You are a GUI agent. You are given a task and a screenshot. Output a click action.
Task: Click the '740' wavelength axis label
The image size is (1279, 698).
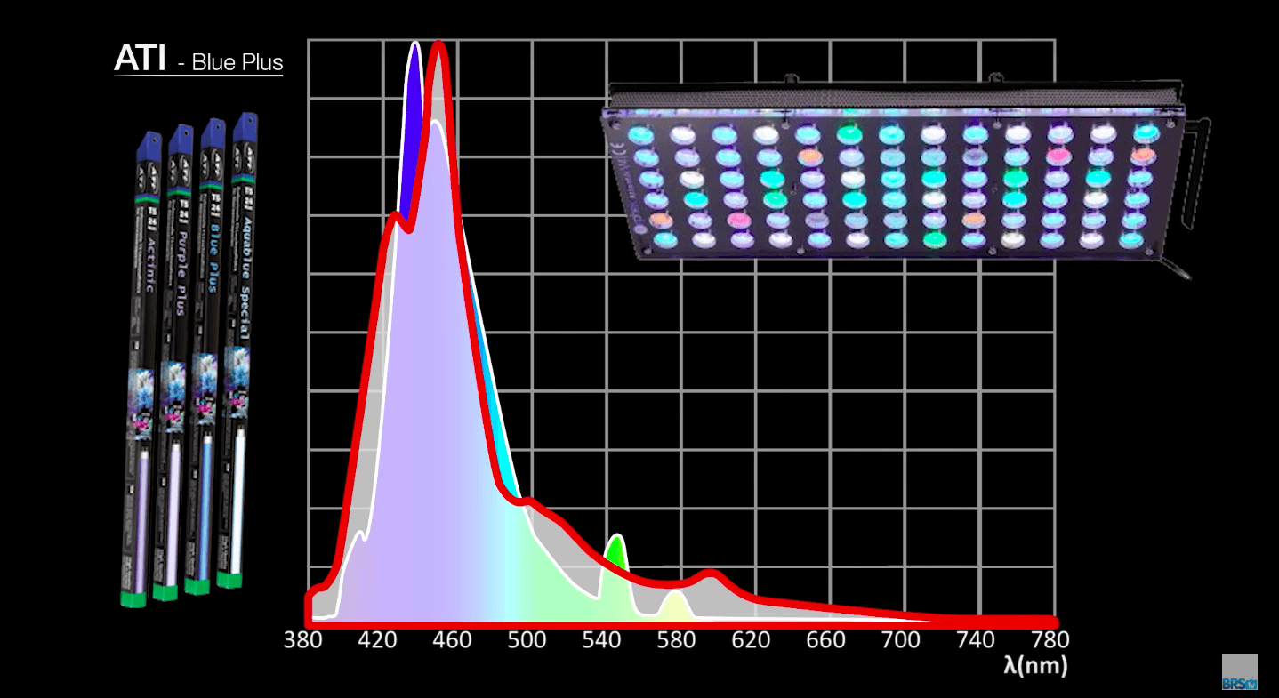[x=976, y=640]
